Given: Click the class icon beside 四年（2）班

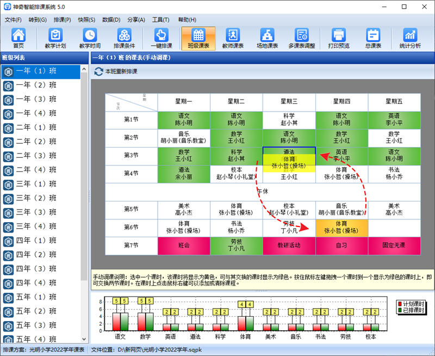Looking at the screenshot, I should click(8, 255).
